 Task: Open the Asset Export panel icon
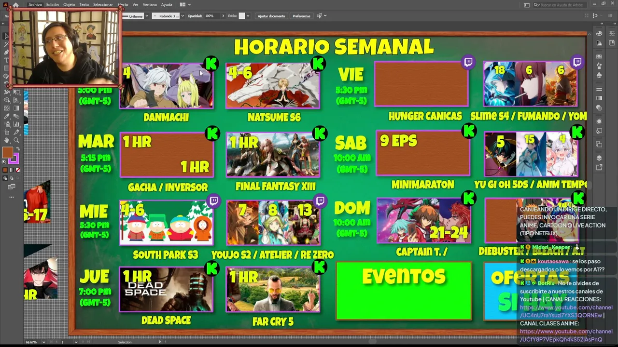tap(599, 167)
